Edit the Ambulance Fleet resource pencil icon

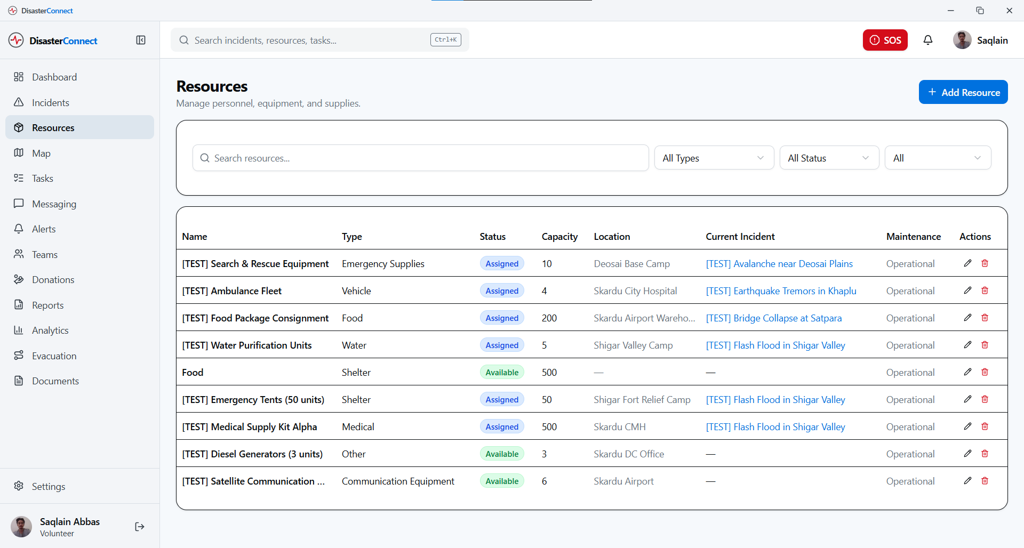pyautogui.click(x=967, y=291)
